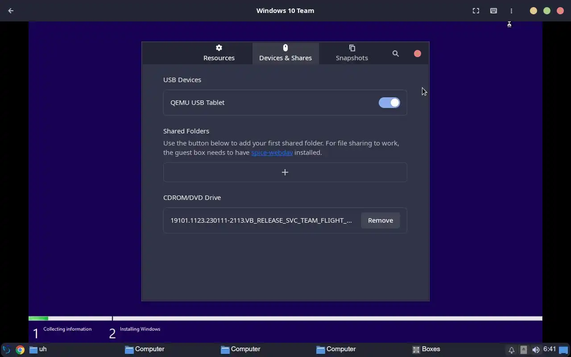This screenshot has width=571, height=357.
Task: Click the 'USB Devices' heading
Action: [x=182, y=79]
